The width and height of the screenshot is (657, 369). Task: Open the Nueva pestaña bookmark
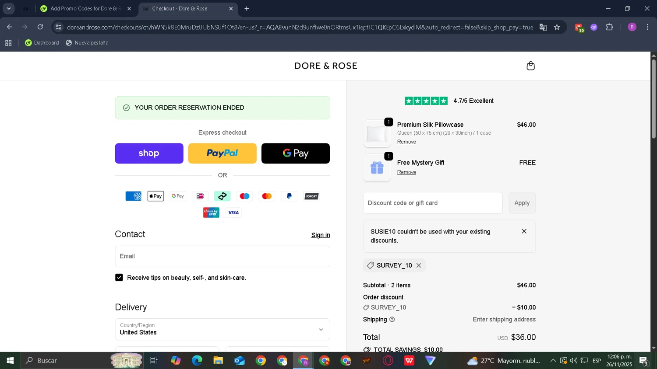click(x=87, y=43)
